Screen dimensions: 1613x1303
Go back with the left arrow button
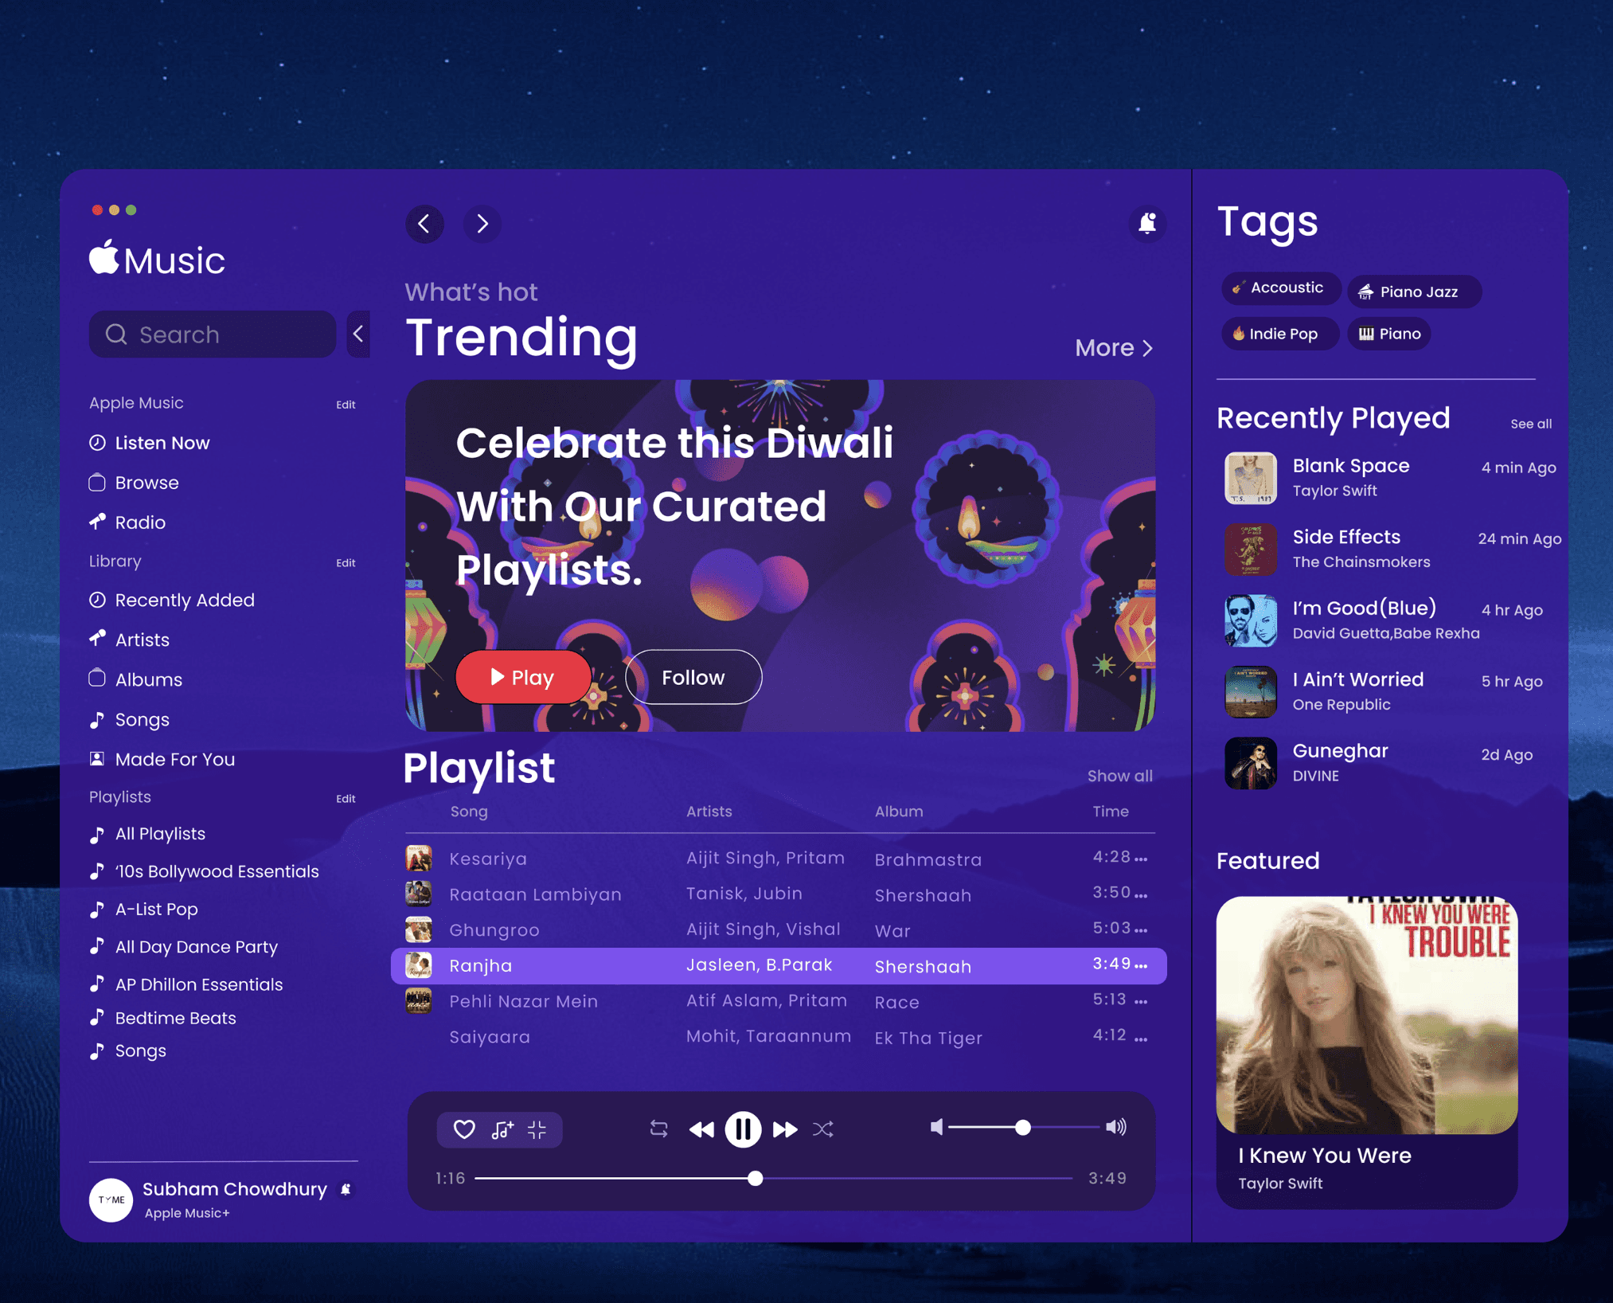coord(424,224)
